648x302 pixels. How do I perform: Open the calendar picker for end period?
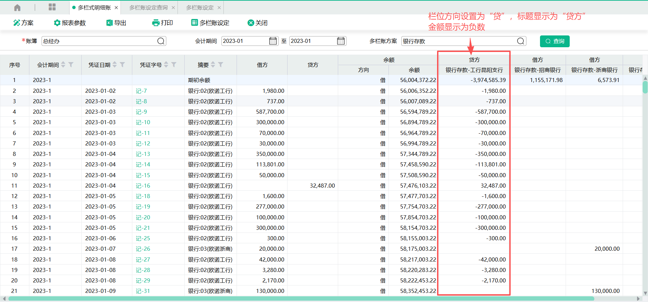(x=341, y=41)
